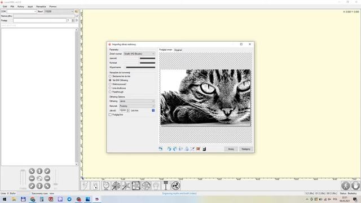This screenshot has width=361, height=203.
Task: Click the T-shaped focus toolbar button
Action: click(166, 186)
